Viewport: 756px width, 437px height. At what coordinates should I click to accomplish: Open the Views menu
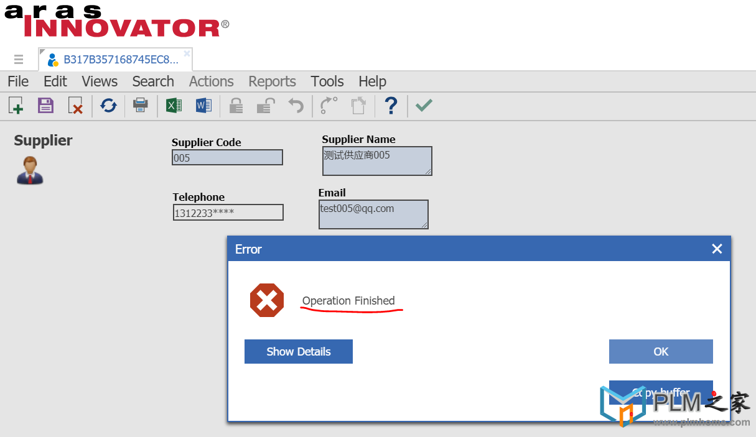(x=100, y=81)
